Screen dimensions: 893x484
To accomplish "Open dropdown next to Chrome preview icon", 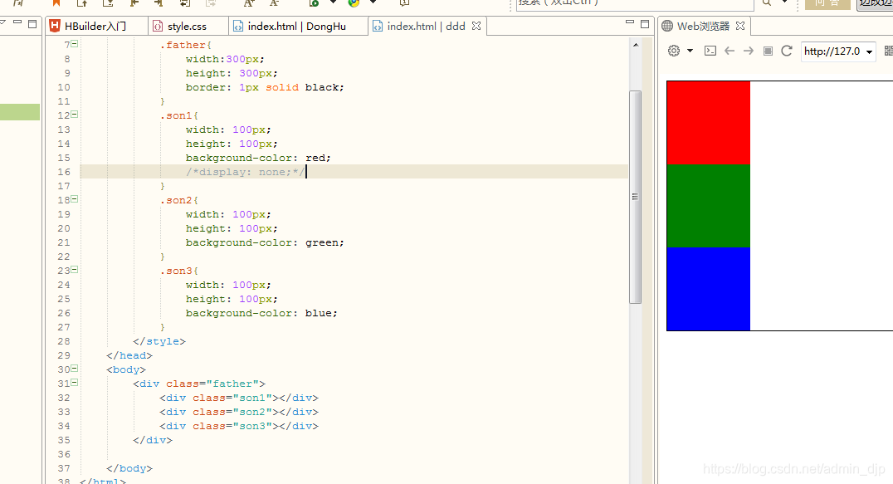I will 373,2.
